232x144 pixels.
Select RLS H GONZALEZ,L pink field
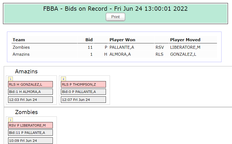point(30,84)
